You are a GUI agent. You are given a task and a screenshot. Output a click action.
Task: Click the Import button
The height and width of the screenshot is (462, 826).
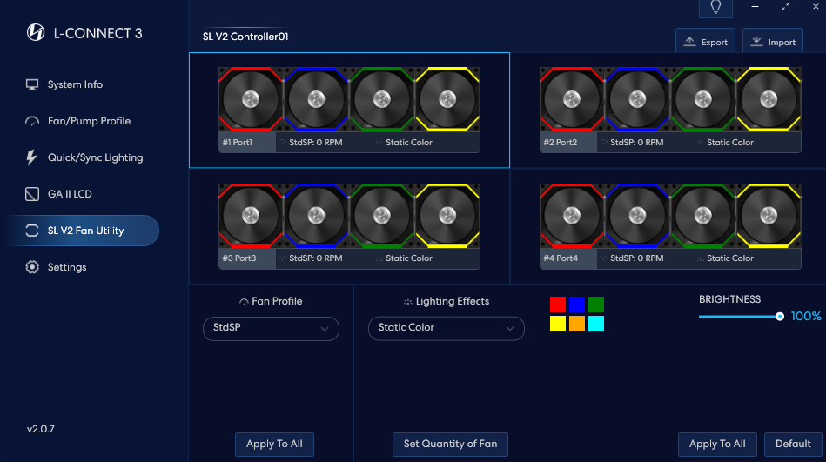(773, 42)
